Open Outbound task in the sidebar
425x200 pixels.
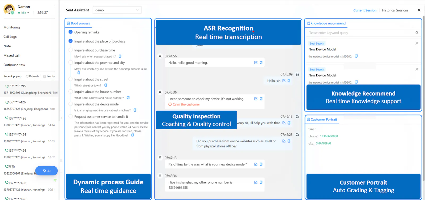point(14,65)
